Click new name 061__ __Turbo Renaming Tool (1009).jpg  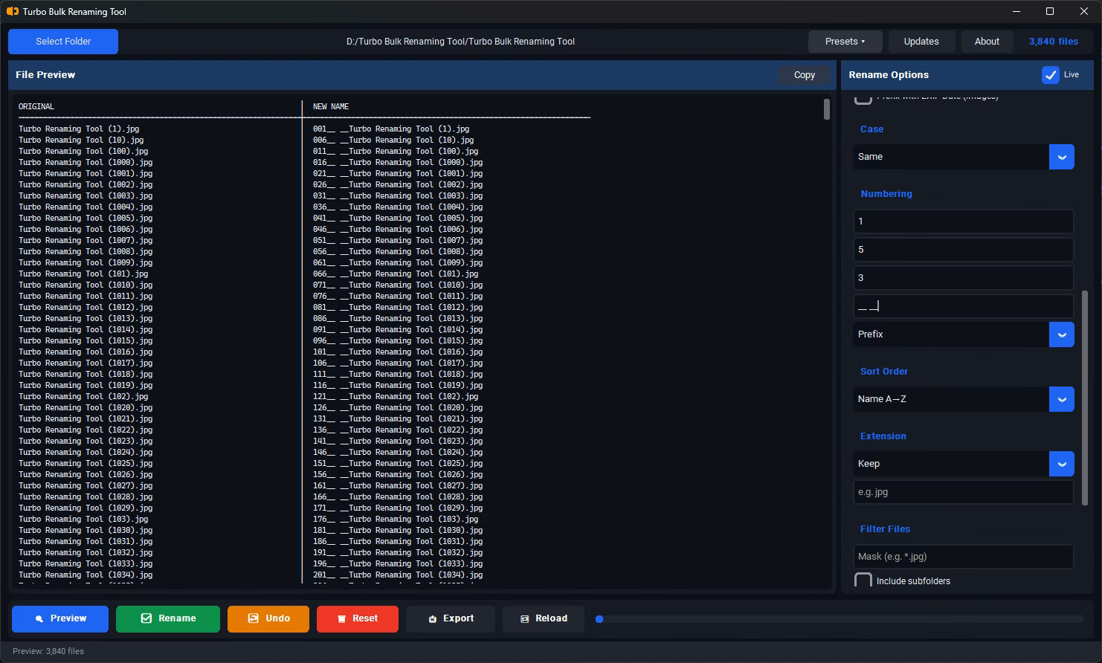398,262
